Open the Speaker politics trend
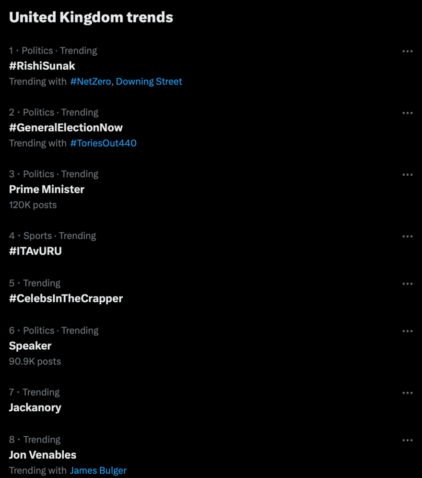Viewport: 422px width, 478px height. [x=30, y=346]
